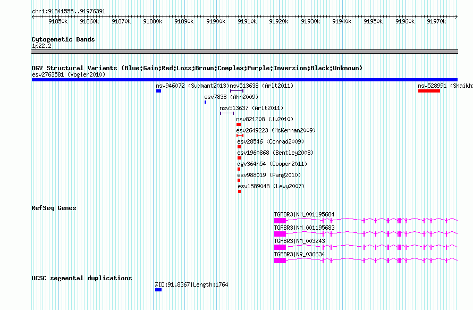Select the esv7838 small blue variant
473x310 pixels.
tap(206, 102)
